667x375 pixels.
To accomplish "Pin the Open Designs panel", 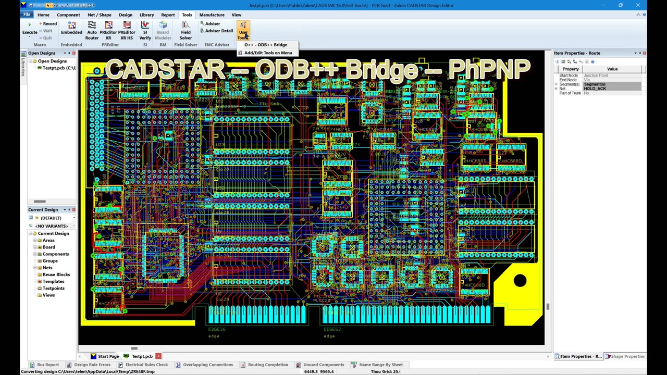I will point(69,53).
